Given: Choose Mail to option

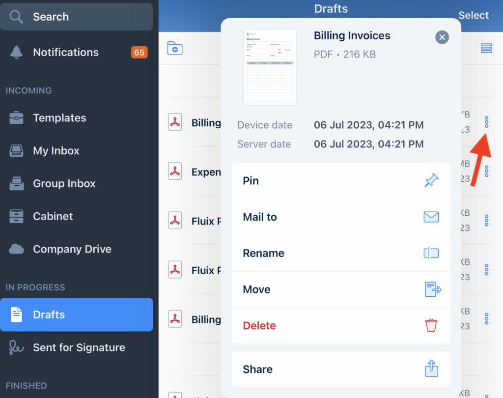Looking at the screenshot, I should pyautogui.click(x=341, y=217).
